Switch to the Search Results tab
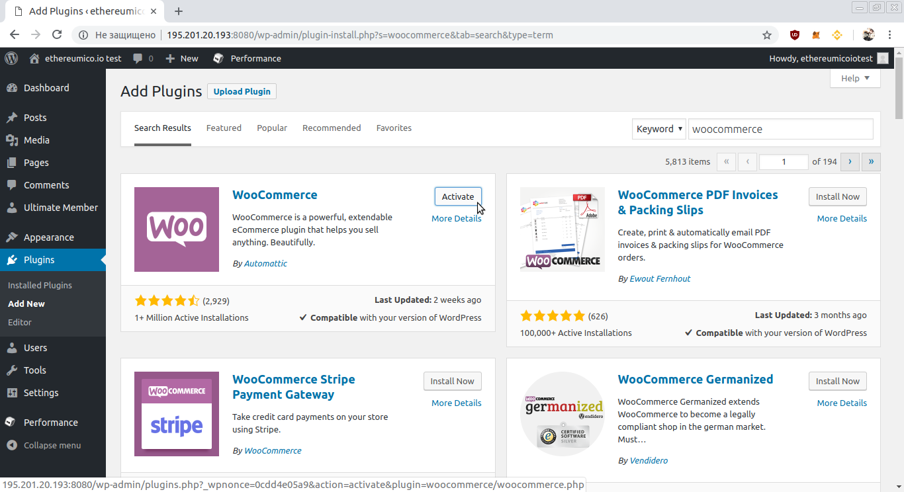904x492 pixels. pos(163,128)
